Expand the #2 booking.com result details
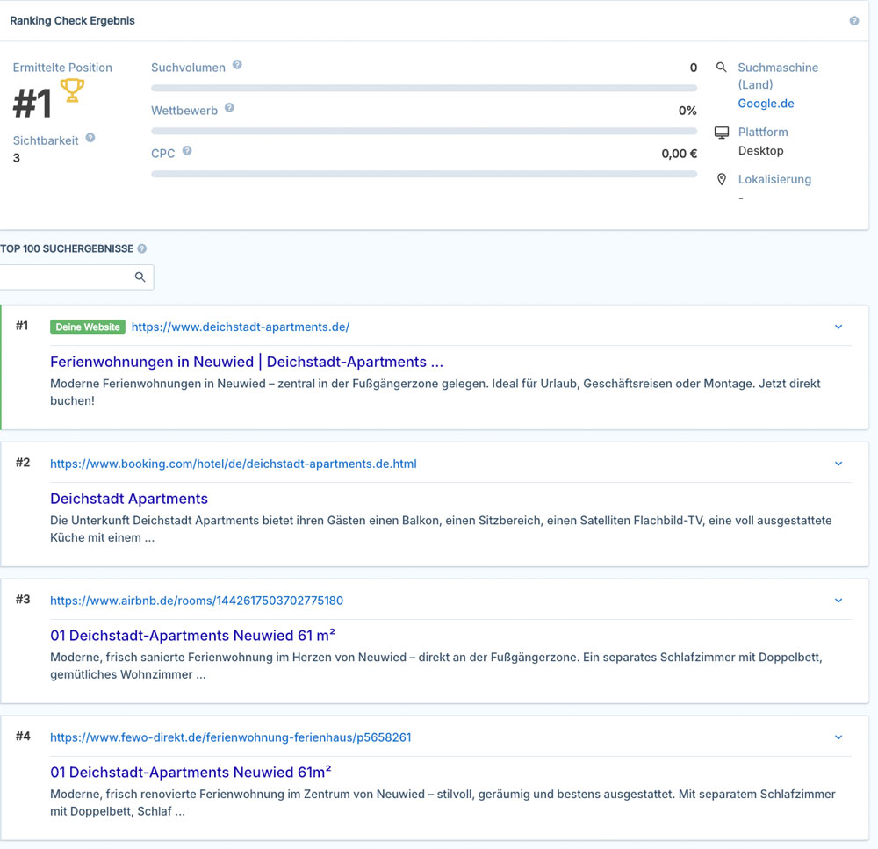 click(838, 464)
